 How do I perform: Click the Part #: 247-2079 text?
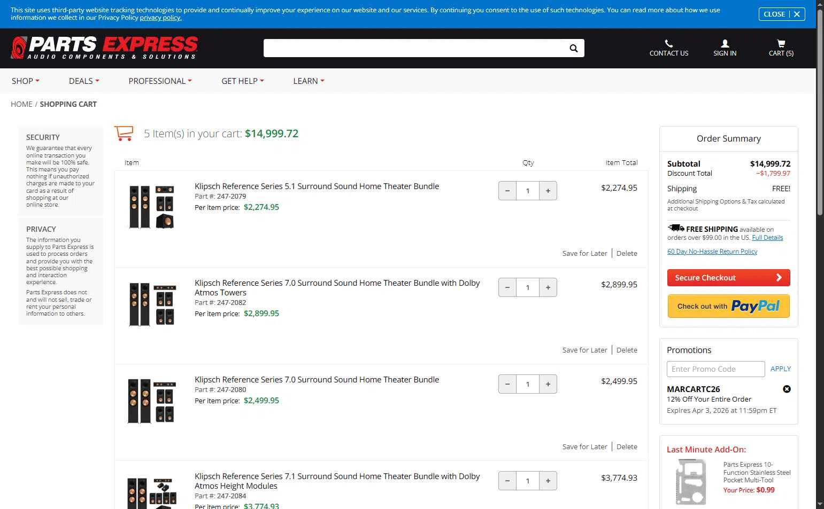220,197
